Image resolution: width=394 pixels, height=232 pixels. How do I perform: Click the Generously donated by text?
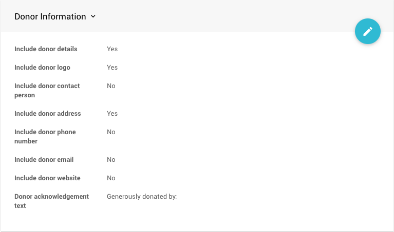pos(141,197)
